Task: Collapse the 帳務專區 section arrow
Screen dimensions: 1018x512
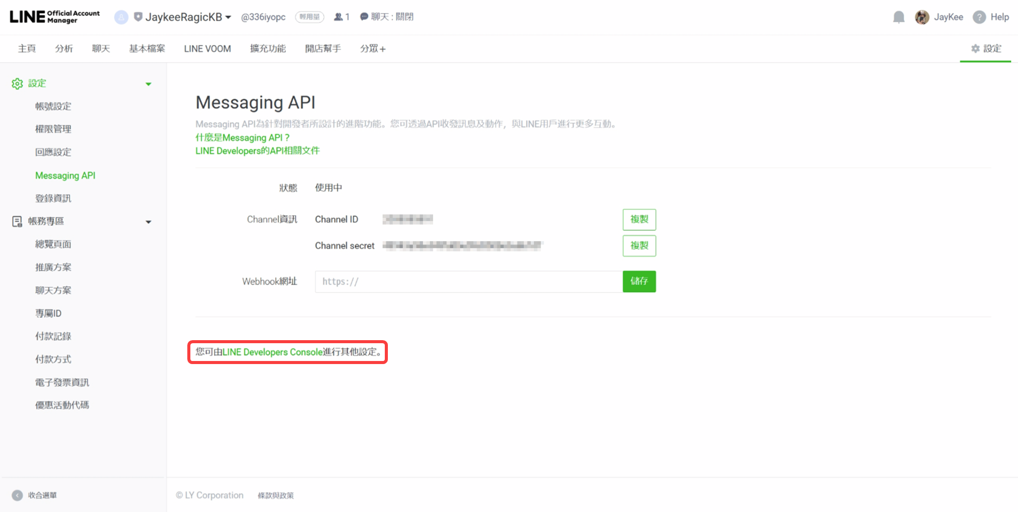Action: pyautogui.click(x=149, y=222)
